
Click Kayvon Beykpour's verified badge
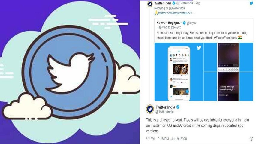pyautogui.click(x=184, y=23)
